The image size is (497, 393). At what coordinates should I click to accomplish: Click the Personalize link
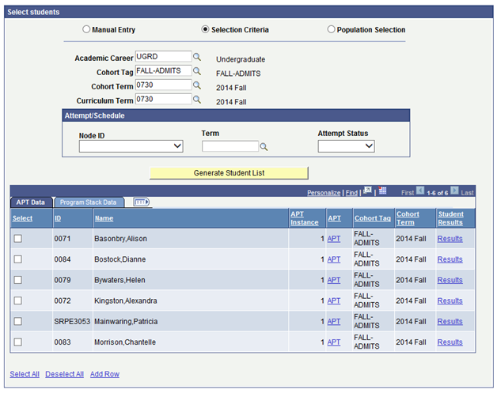(324, 192)
